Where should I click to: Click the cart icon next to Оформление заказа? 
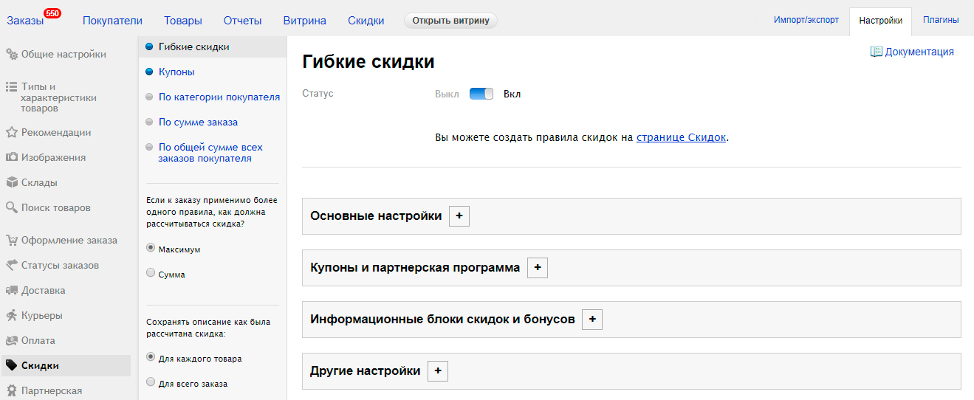(x=12, y=241)
